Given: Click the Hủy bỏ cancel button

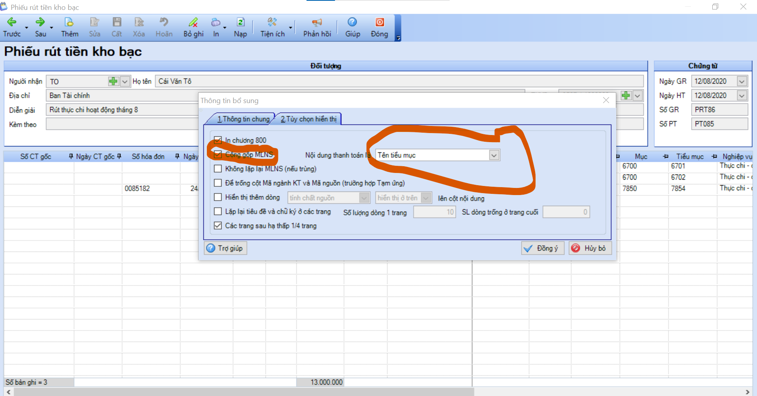Looking at the screenshot, I should [590, 248].
